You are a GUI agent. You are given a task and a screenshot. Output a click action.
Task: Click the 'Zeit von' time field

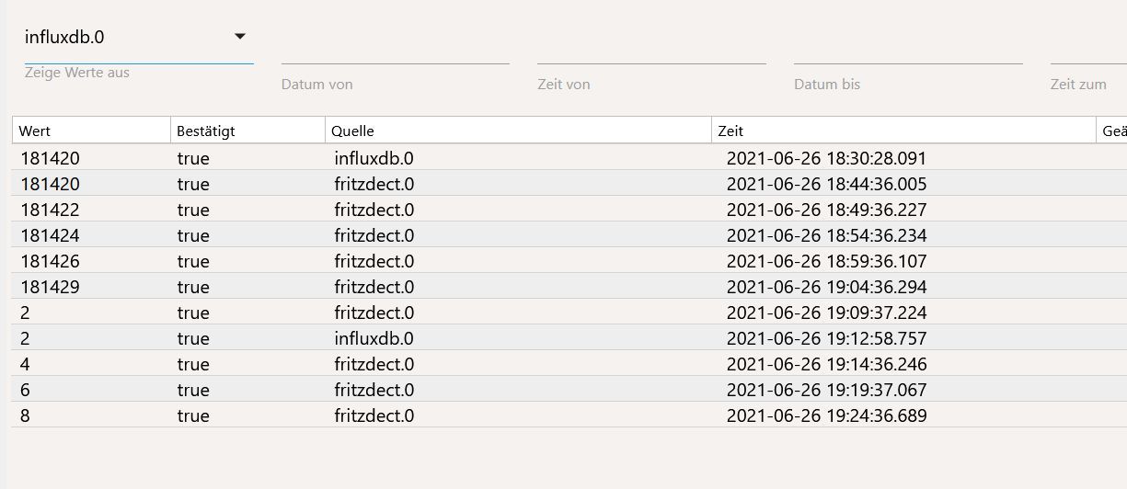click(651, 51)
